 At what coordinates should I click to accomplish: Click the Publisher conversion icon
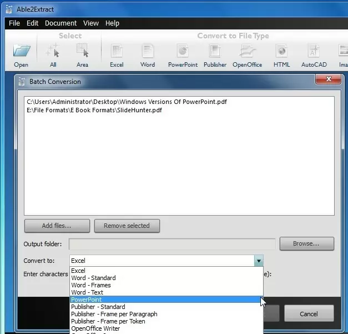coord(215,52)
